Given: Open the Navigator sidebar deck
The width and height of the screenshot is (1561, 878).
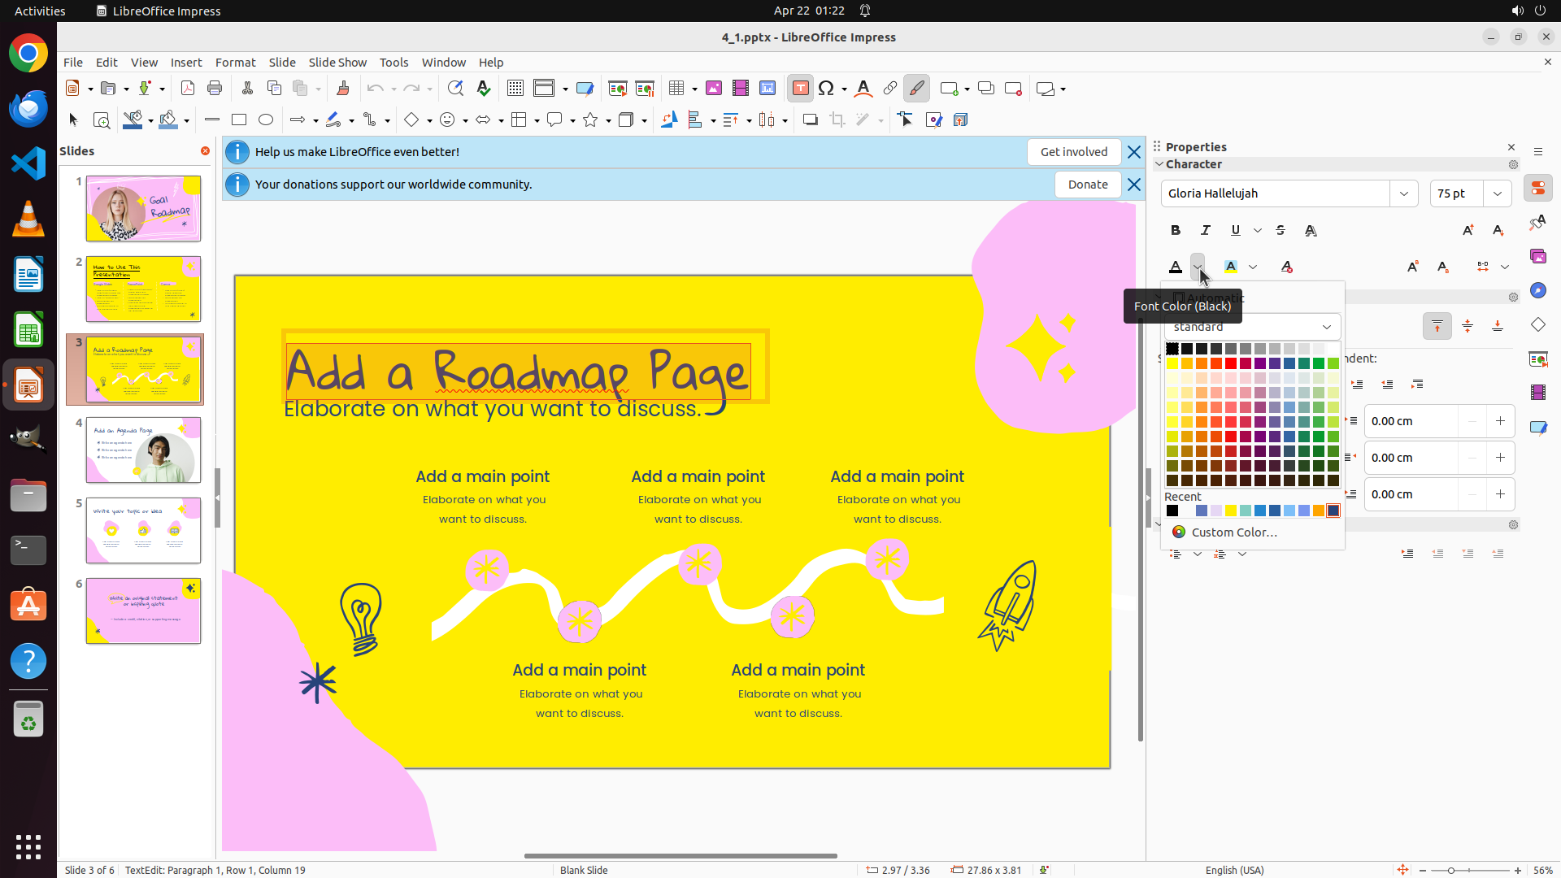Looking at the screenshot, I should click(x=1537, y=290).
